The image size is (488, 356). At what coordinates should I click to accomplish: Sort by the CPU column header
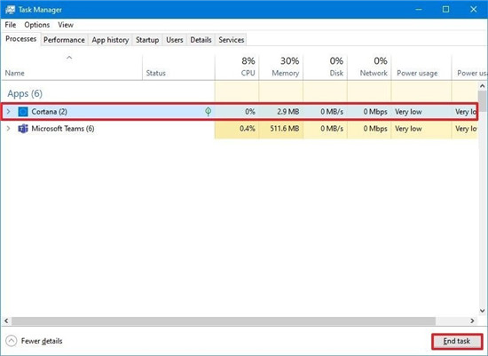[237, 67]
